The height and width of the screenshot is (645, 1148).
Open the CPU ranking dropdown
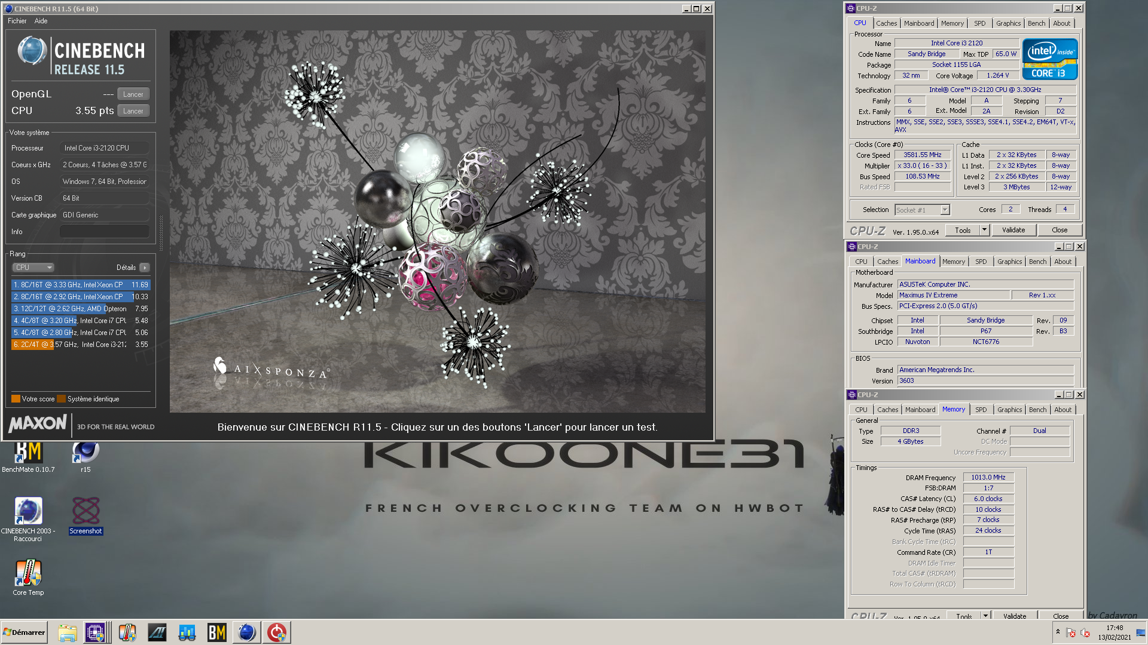coord(33,268)
